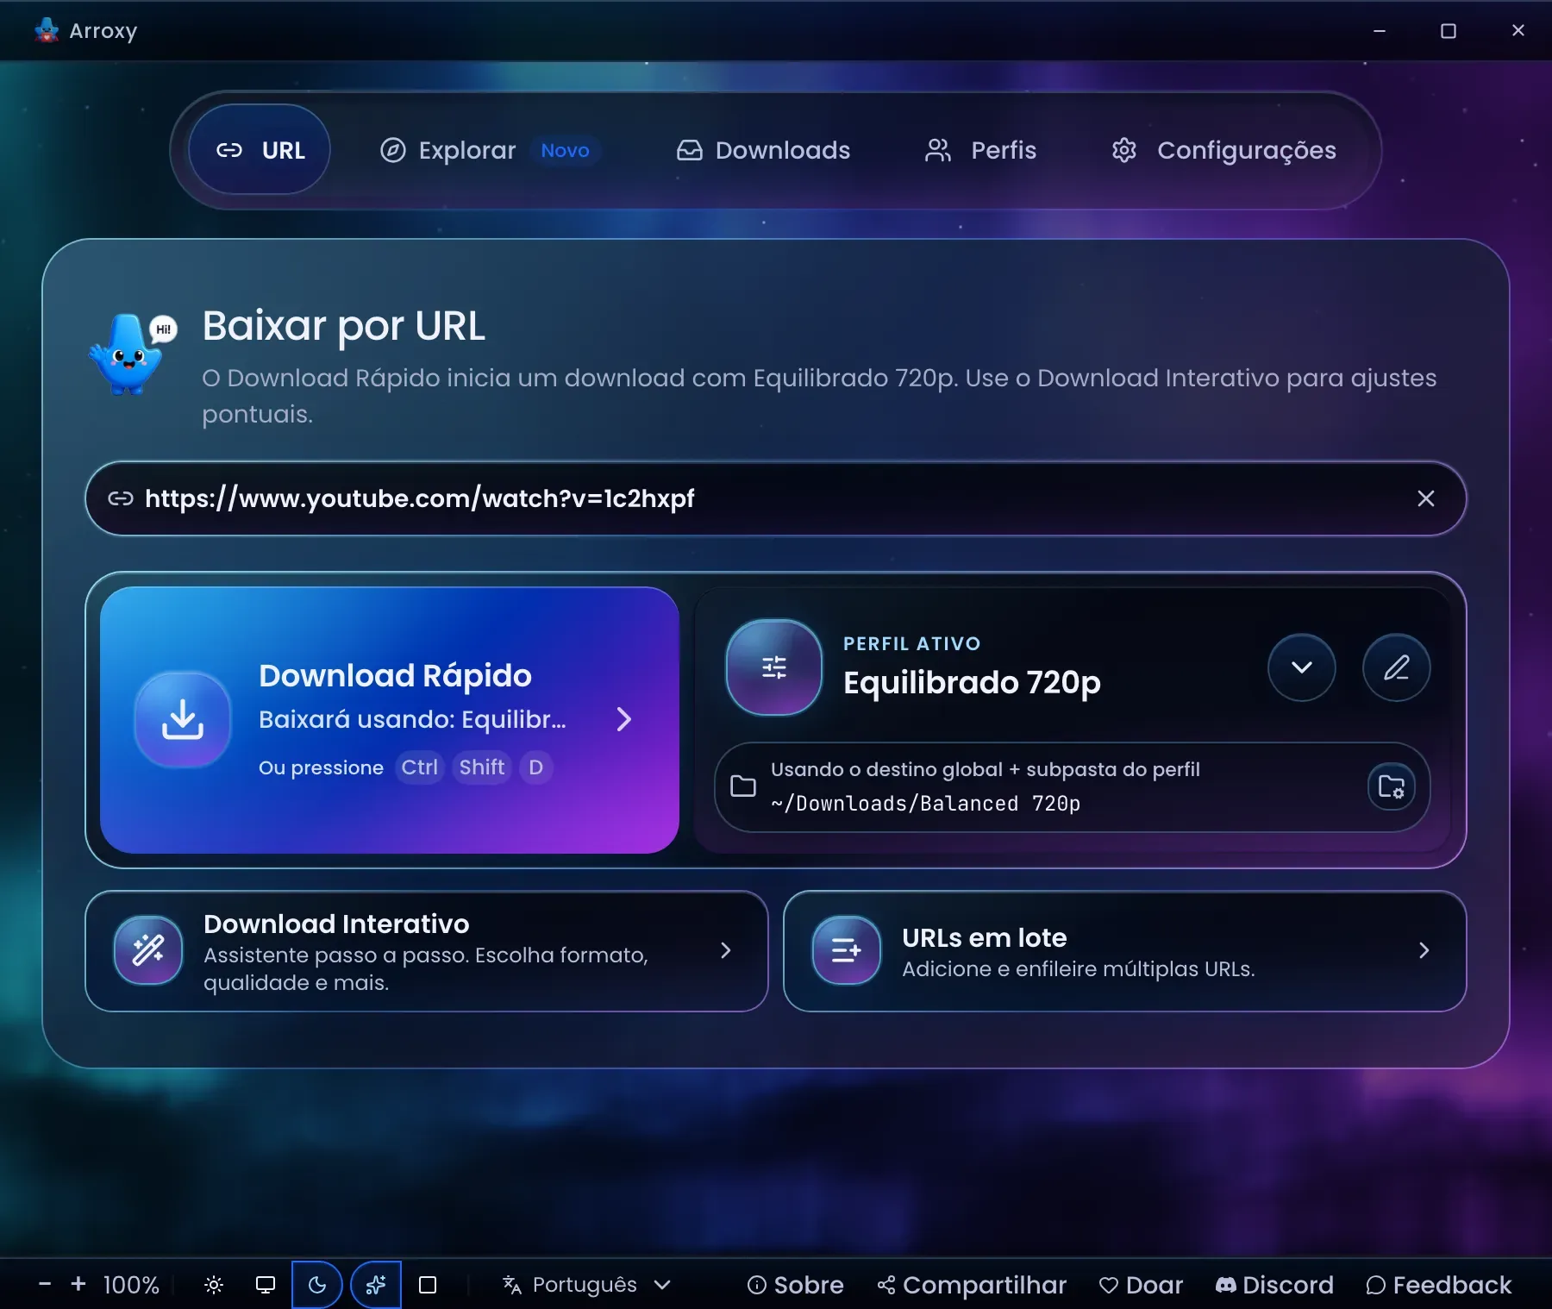1552x1309 pixels.
Task: Expand the active profile dropdown chevron
Action: (1302, 667)
